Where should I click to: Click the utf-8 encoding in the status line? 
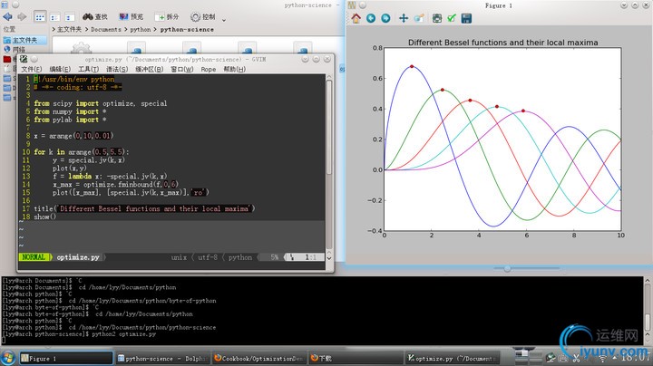pyautogui.click(x=208, y=257)
